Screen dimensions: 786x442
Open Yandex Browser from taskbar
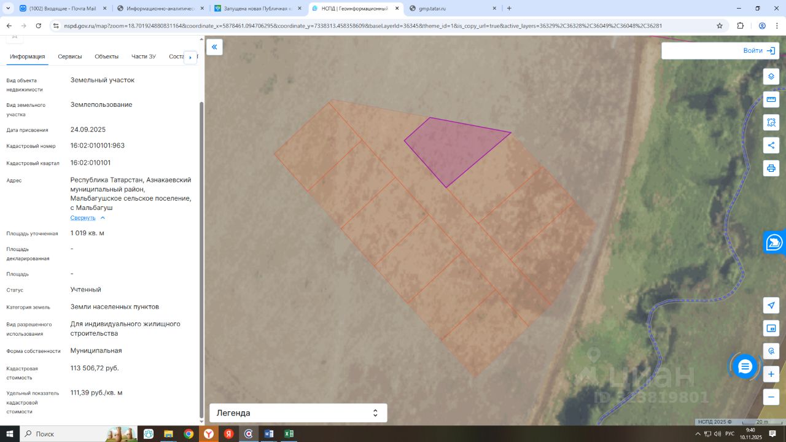click(x=209, y=434)
